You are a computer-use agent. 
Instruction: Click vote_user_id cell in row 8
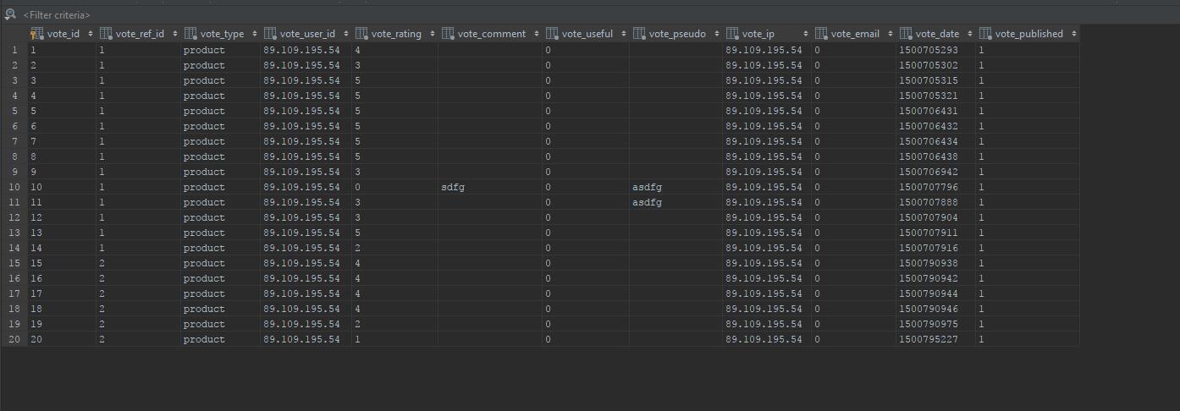[306, 156]
